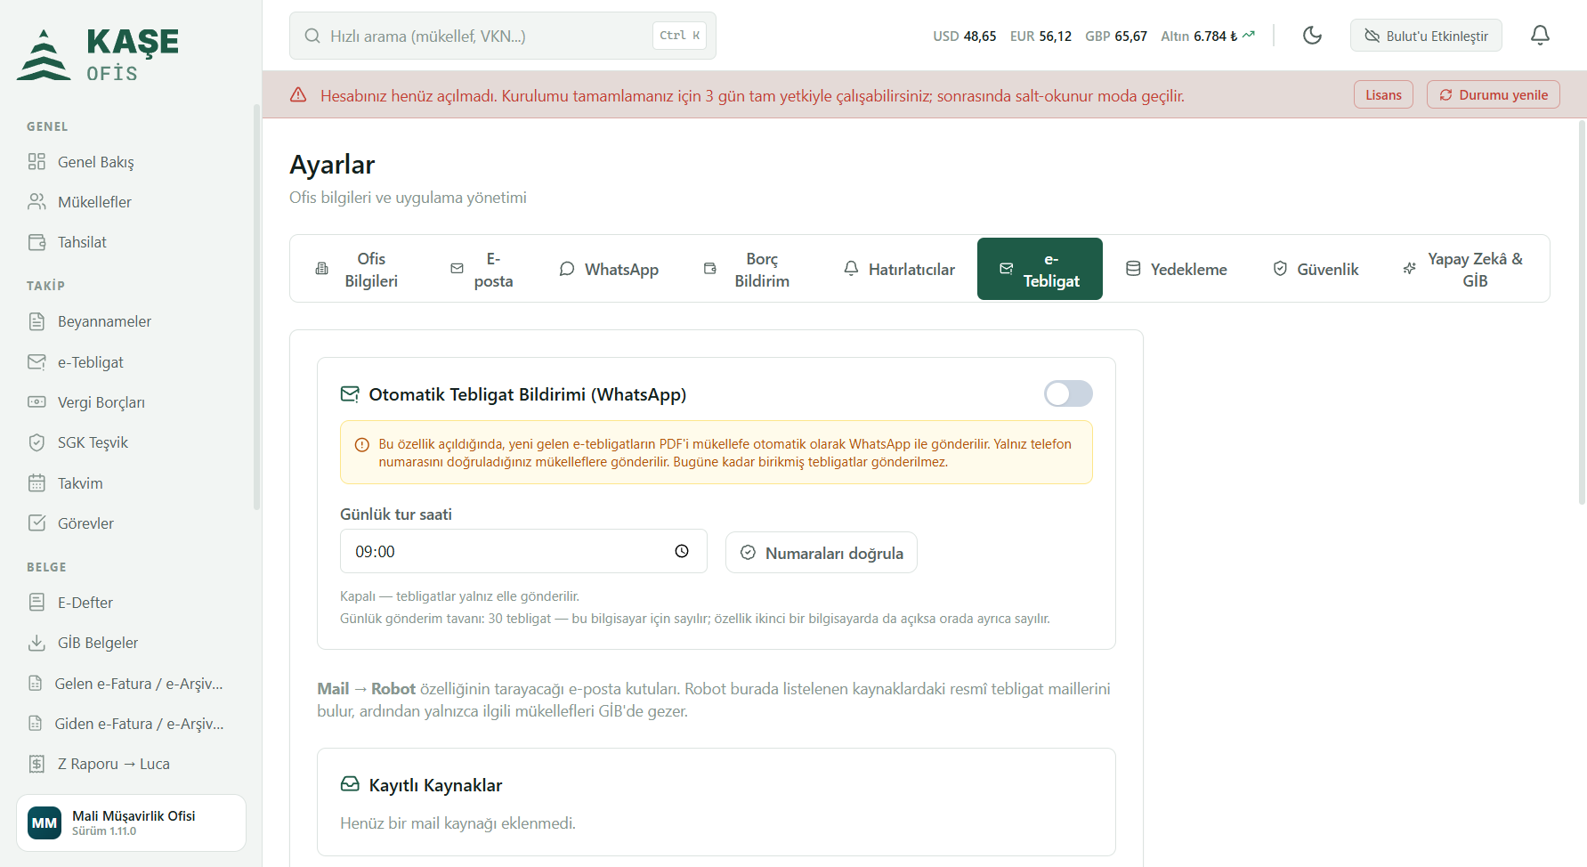This screenshot has height=867, width=1587.
Task: Click the Günlük tur saati time field
Action: 523,551
